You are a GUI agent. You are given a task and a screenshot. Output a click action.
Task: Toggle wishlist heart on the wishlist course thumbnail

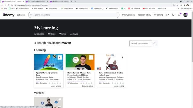point(60,99)
